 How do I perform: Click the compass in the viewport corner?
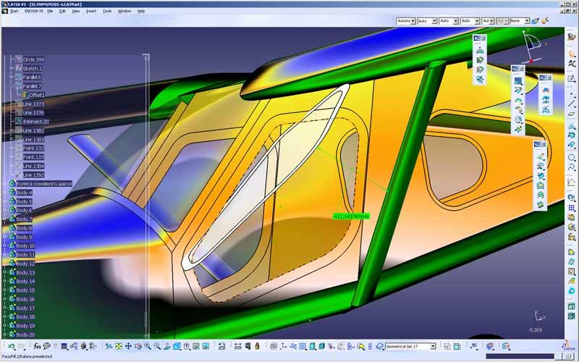click(532, 43)
